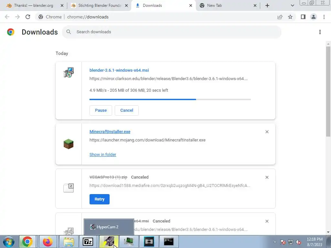Open the Downloads page more actions menu
Image resolution: width=331 pixels, height=248 pixels.
[x=320, y=32]
